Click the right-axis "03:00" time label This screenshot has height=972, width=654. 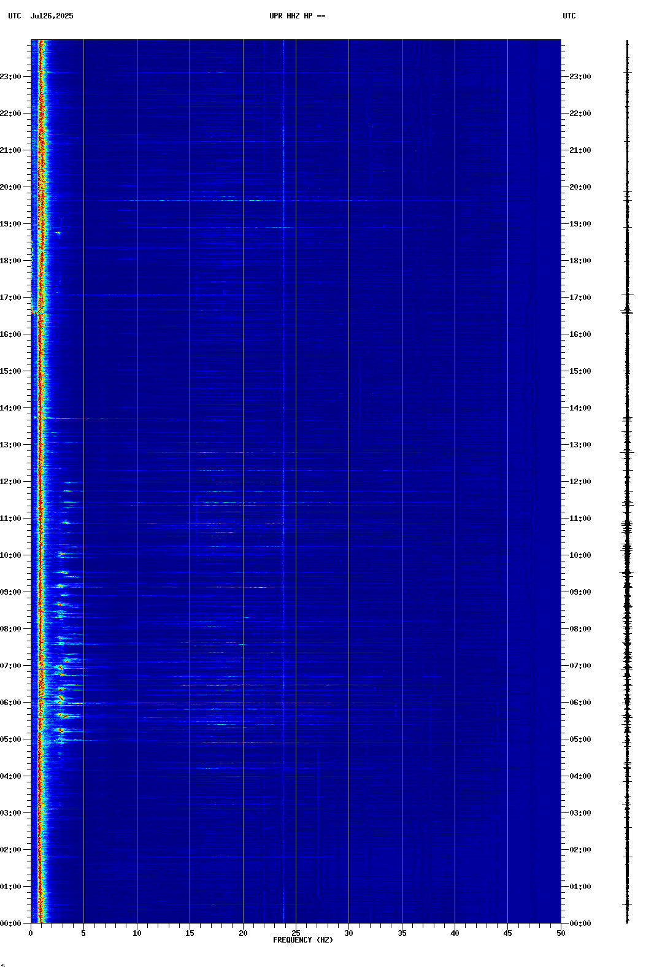point(580,813)
